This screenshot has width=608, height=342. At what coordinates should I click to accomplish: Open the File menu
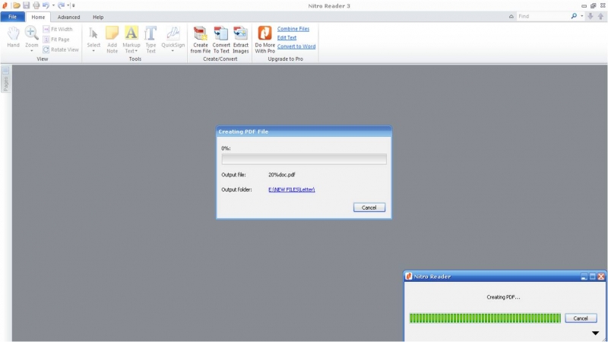pos(12,17)
